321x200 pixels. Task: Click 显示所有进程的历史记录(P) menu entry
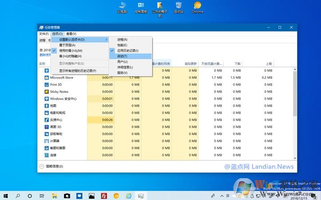click(x=78, y=71)
